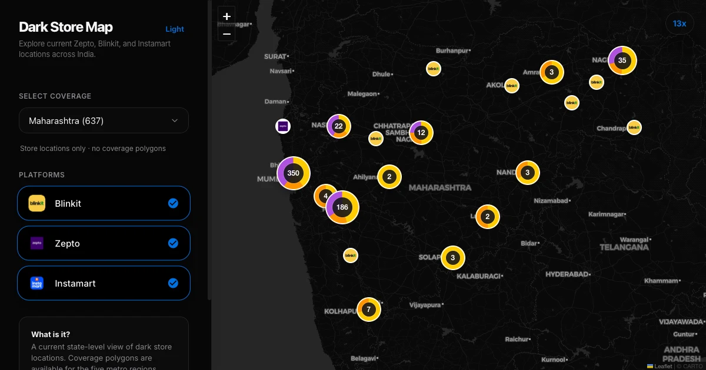The height and width of the screenshot is (370, 706).
Task: Open the 3-store cluster at Nanded
Action: pyautogui.click(x=528, y=172)
